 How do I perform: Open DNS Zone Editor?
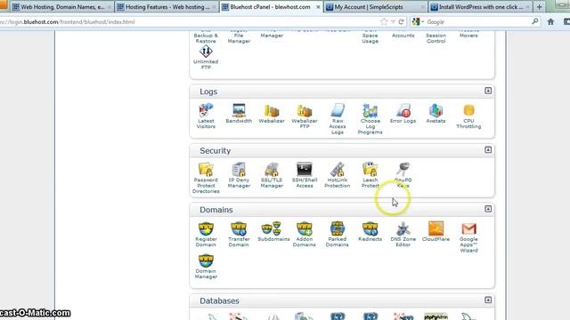(403, 234)
